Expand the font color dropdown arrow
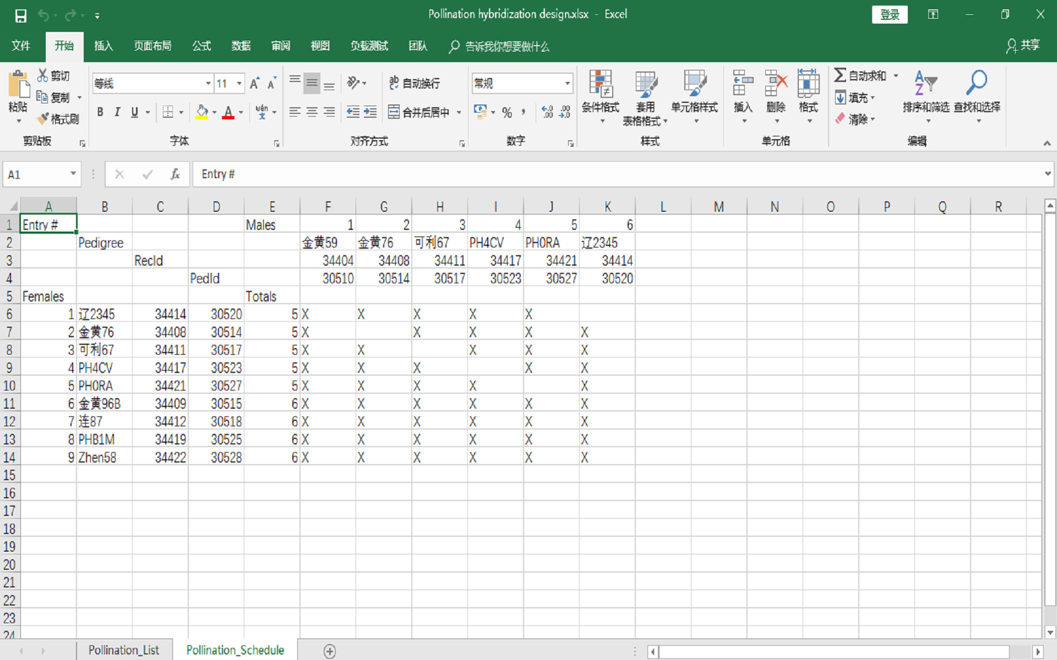This screenshot has height=660, width=1057. tap(241, 112)
